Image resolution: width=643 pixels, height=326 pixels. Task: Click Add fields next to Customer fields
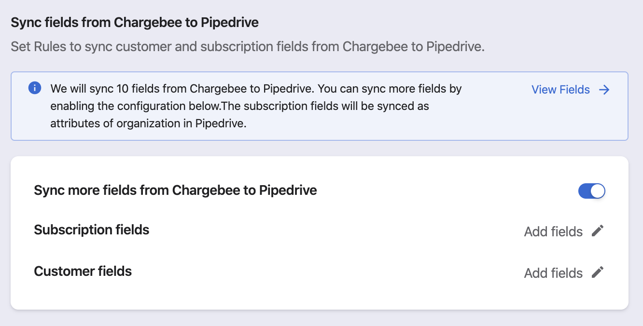[x=553, y=273]
